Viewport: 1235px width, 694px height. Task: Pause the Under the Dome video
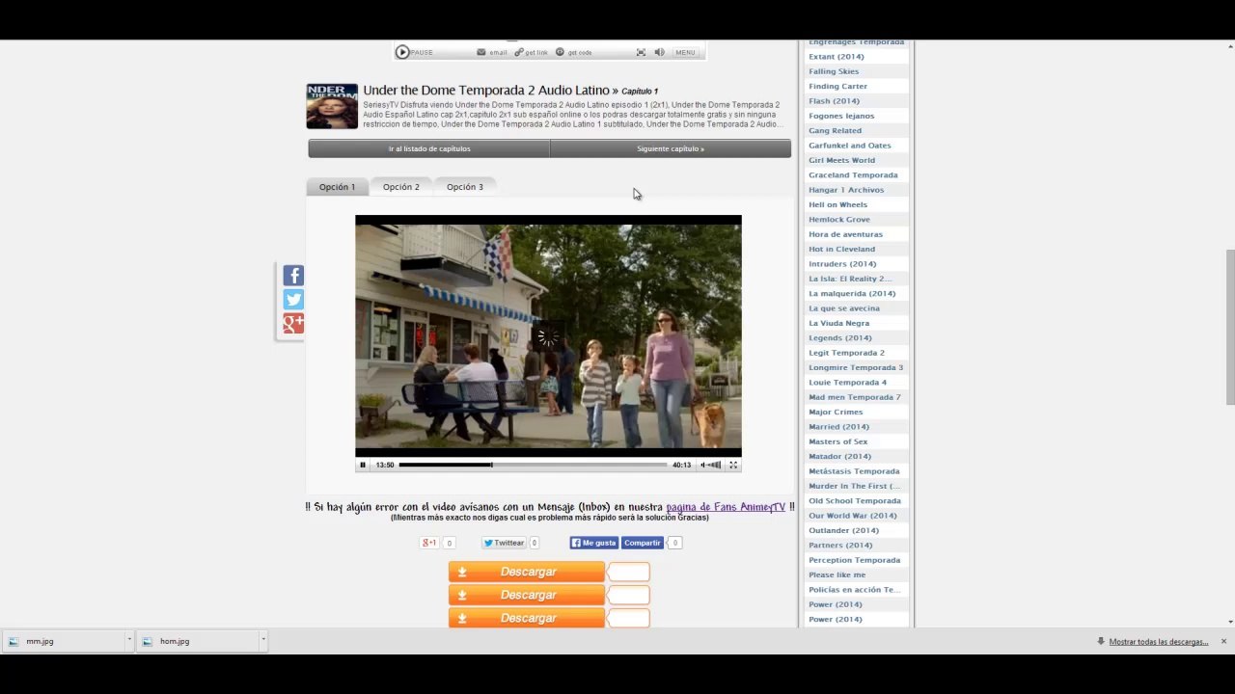coord(363,465)
